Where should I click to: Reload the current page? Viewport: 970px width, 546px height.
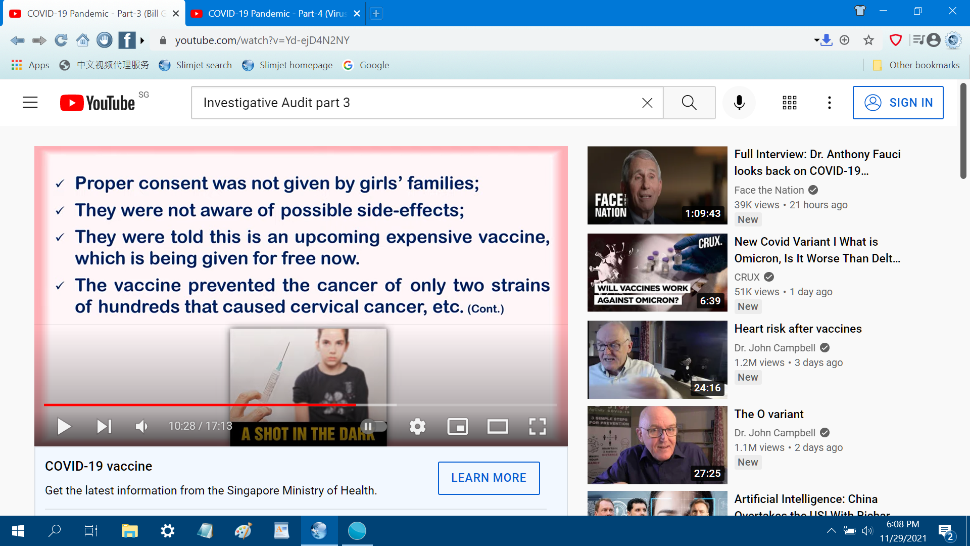tap(61, 40)
